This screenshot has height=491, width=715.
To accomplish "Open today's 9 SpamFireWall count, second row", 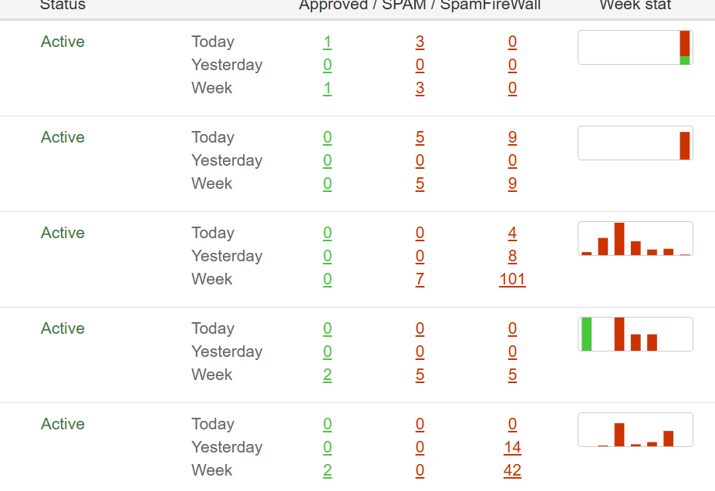I will [512, 137].
